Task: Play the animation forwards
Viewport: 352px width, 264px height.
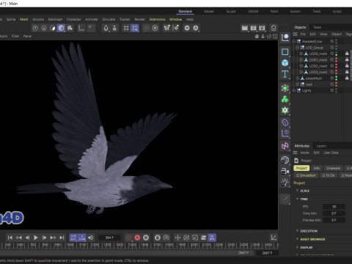Action: [x=36, y=238]
